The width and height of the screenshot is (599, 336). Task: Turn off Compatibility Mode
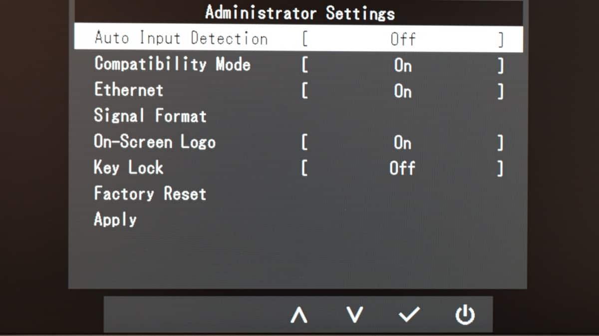(x=402, y=64)
